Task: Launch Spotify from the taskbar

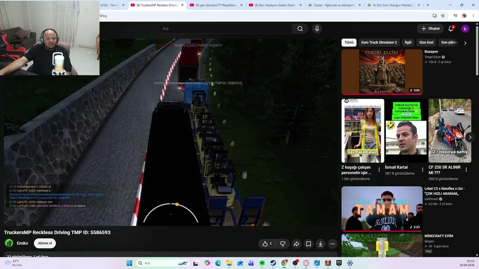Action: click(262, 263)
